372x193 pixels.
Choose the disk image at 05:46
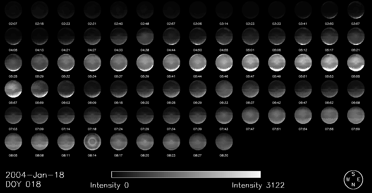click(x=224, y=63)
